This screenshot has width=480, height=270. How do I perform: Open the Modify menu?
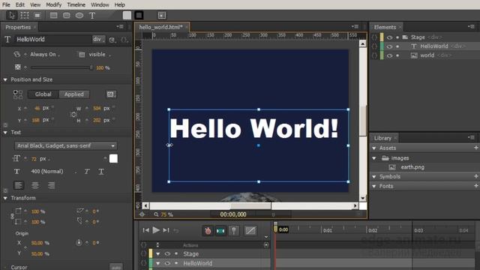tap(53, 4)
